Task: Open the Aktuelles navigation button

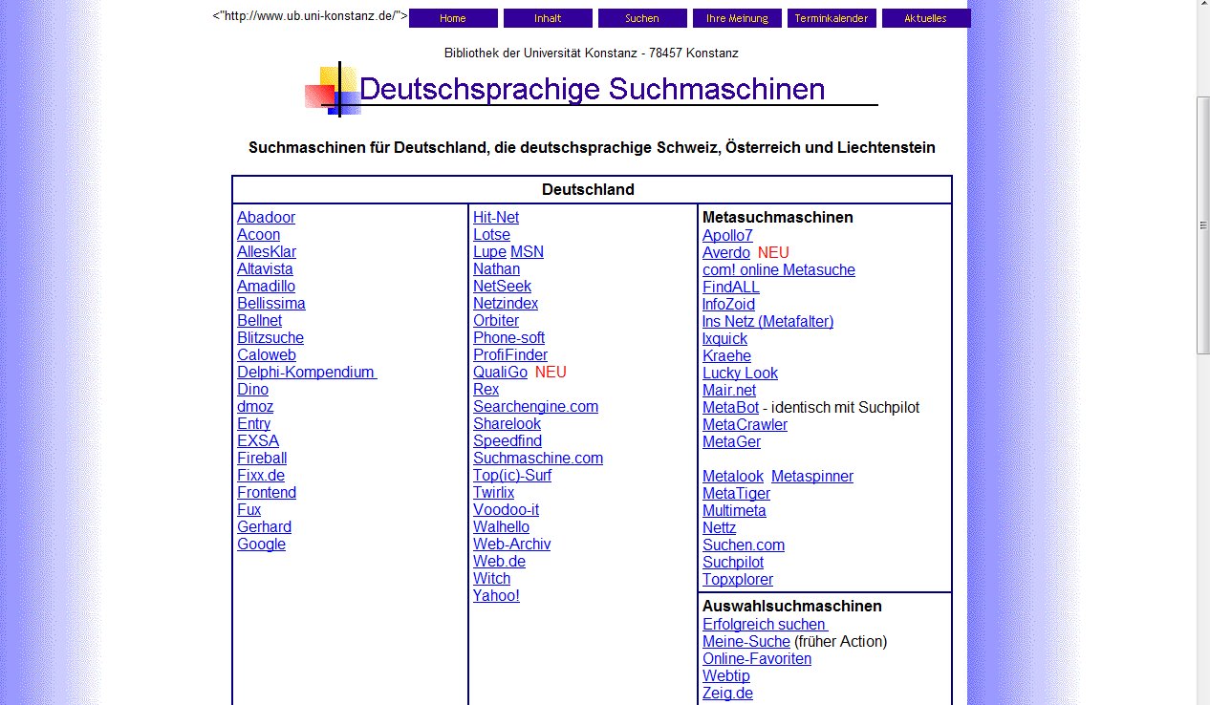Action: (925, 18)
